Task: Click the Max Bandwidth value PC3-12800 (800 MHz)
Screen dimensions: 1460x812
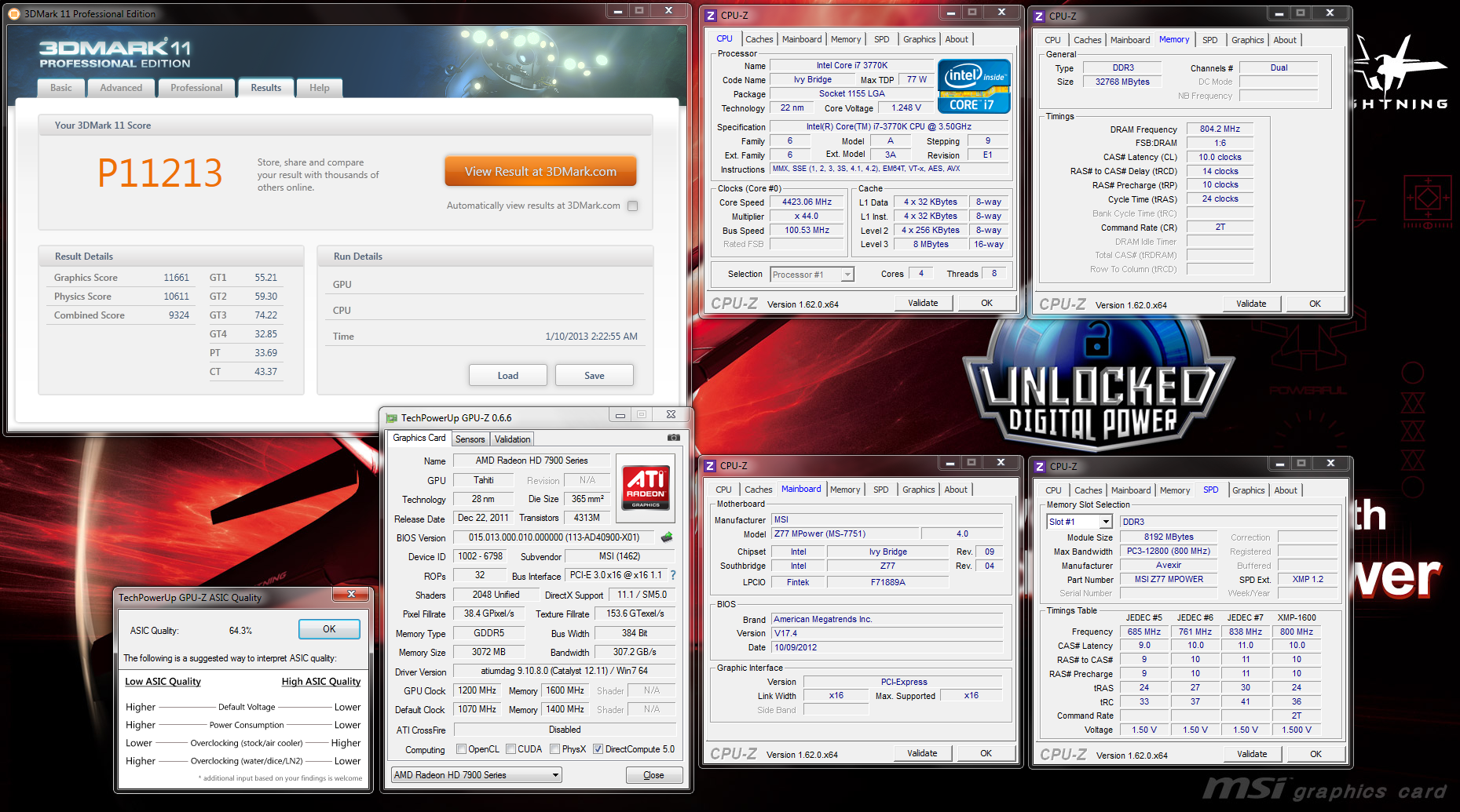Action: pos(1169,551)
